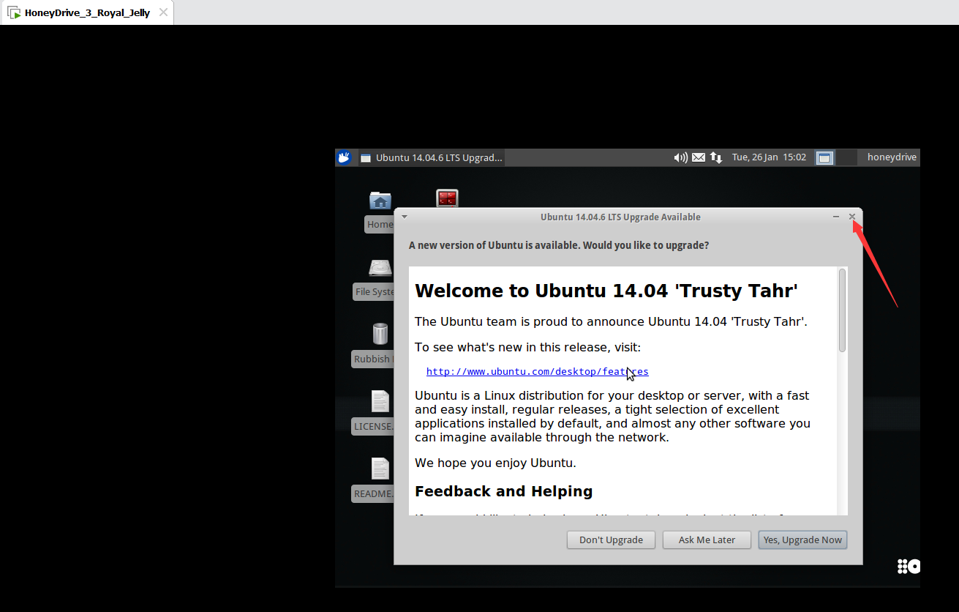The image size is (959, 612).
Task: Switch to the second, empty workspace in the pager
Action: (846, 157)
